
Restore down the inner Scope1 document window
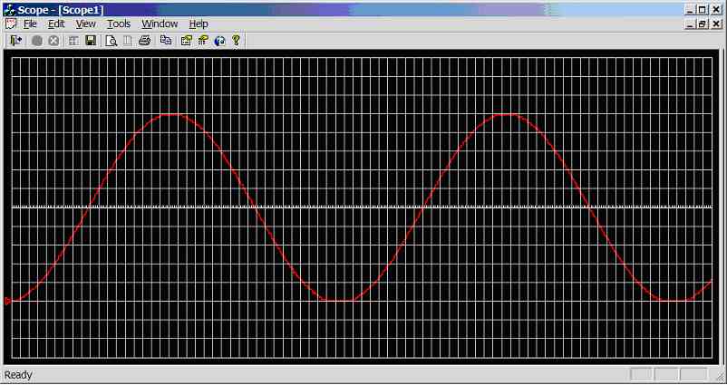coord(703,24)
